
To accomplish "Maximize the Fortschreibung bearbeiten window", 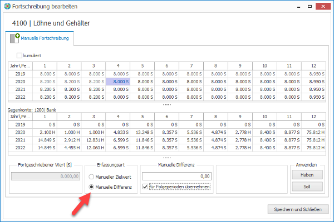I will click(x=310, y=7).
